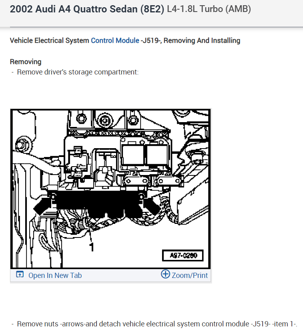
Task: Select the vehicle title '2002 Audi A4 Quattro Sedan (8E2)'
Action: [87, 9]
